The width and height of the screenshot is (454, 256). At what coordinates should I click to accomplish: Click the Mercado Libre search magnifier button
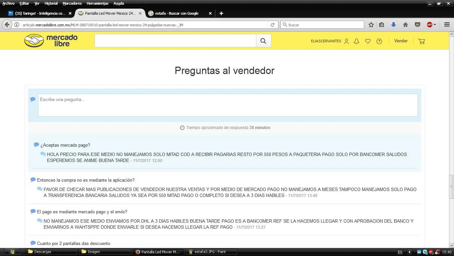click(x=263, y=41)
